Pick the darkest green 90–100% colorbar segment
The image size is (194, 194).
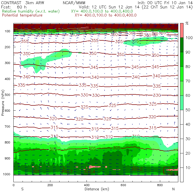click(182, 45)
